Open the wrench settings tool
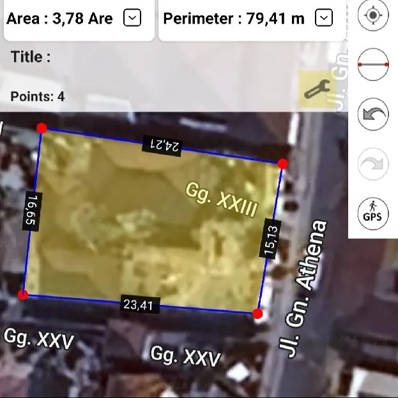 318,89
